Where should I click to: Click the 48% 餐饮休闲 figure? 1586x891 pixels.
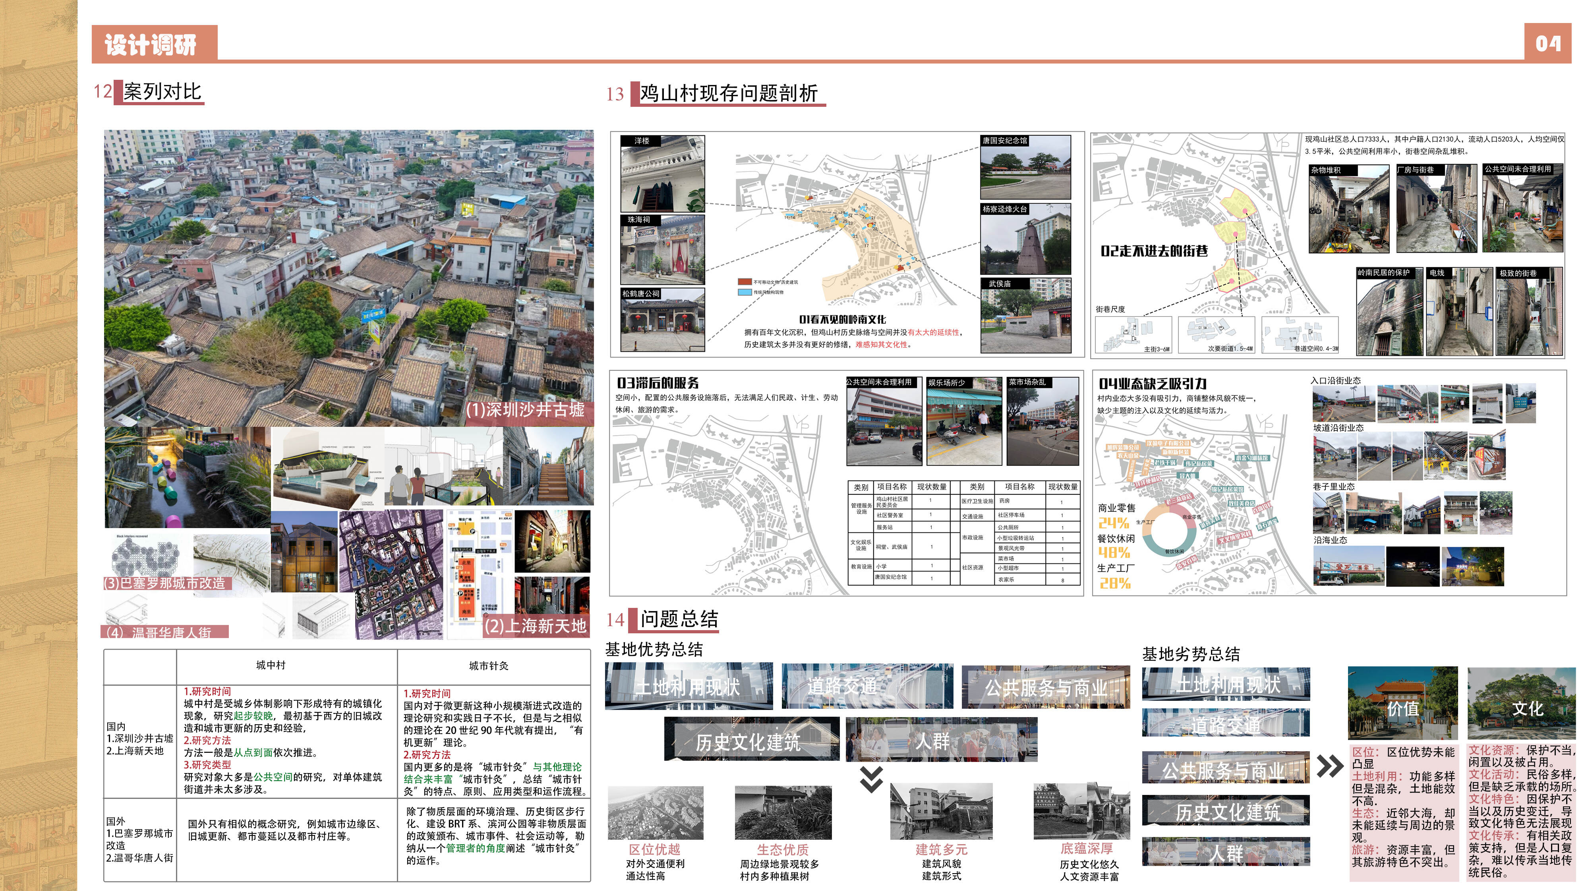(1114, 553)
